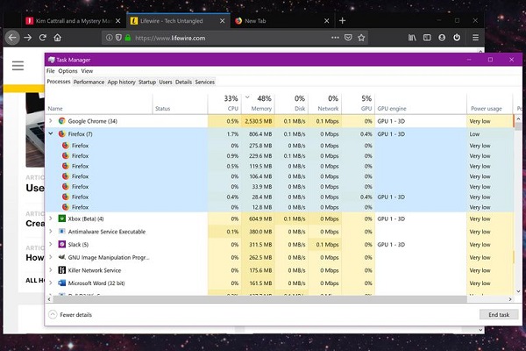
Task: Sort processes by Power usage column
Action: pyautogui.click(x=490, y=104)
